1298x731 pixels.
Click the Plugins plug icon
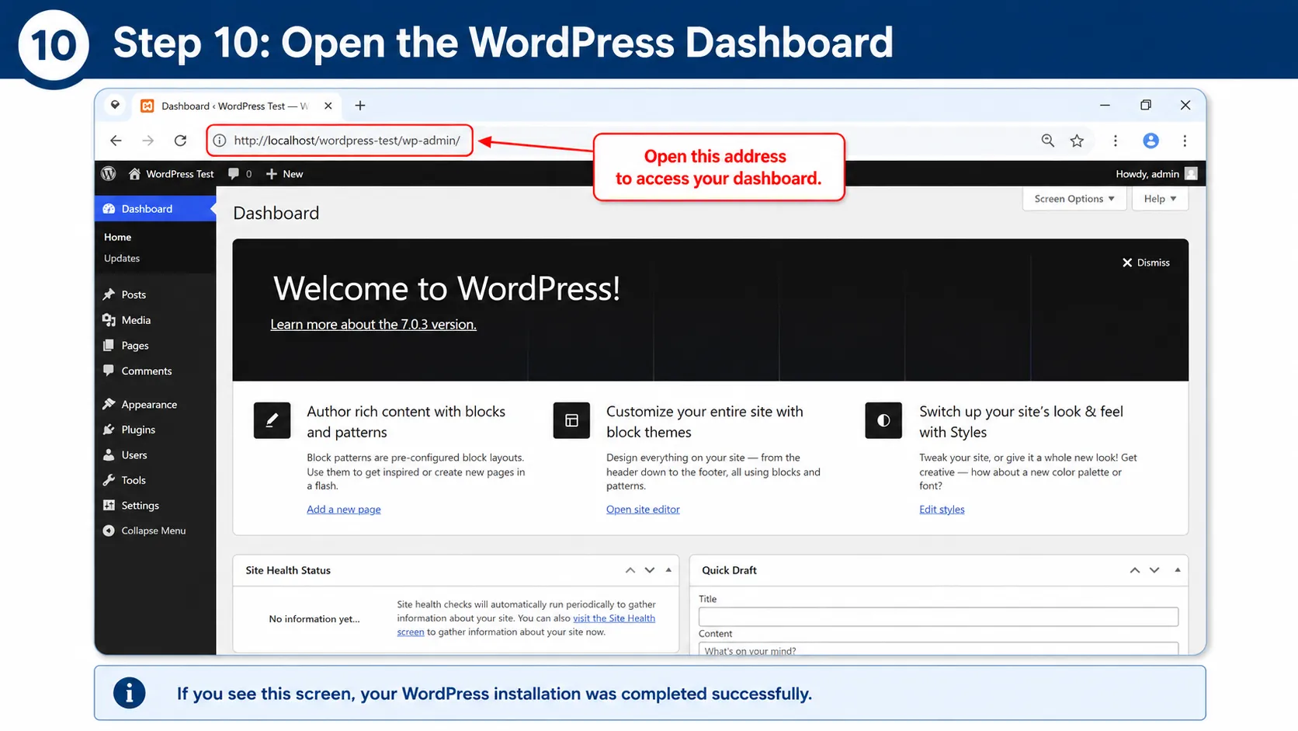(x=109, y=430)
